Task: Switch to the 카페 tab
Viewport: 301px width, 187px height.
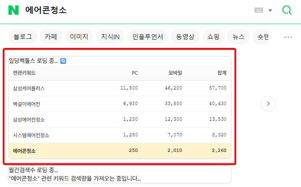Action: pyautogui.click(x=51, y=37)
